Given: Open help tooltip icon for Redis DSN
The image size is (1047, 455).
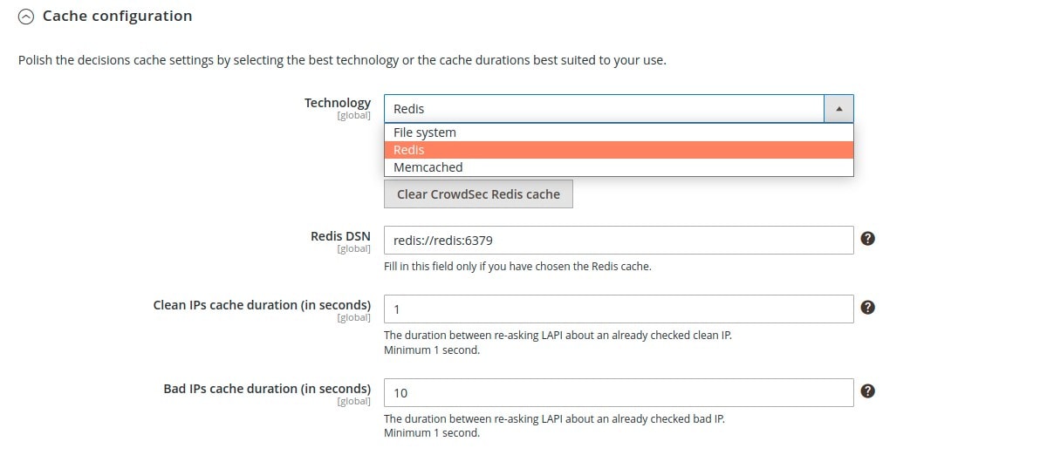Looking at the screenshot, I should [x=867, y=239].
